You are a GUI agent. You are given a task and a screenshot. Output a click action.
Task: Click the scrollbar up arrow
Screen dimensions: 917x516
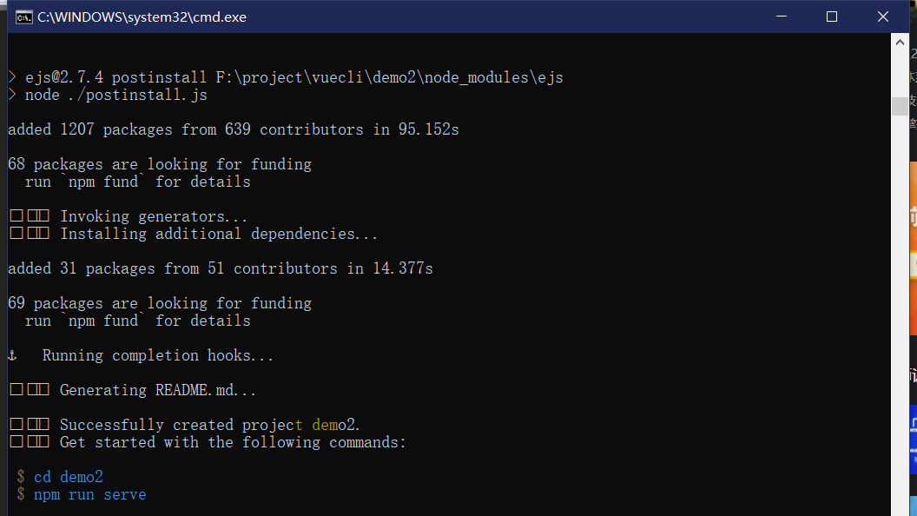[x=900, y=42]
